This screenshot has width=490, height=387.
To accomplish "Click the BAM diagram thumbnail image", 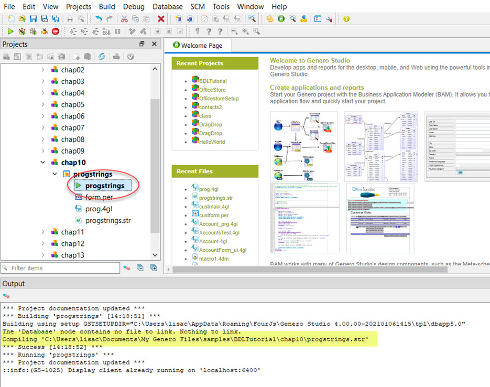I will [x=304, y=147].
